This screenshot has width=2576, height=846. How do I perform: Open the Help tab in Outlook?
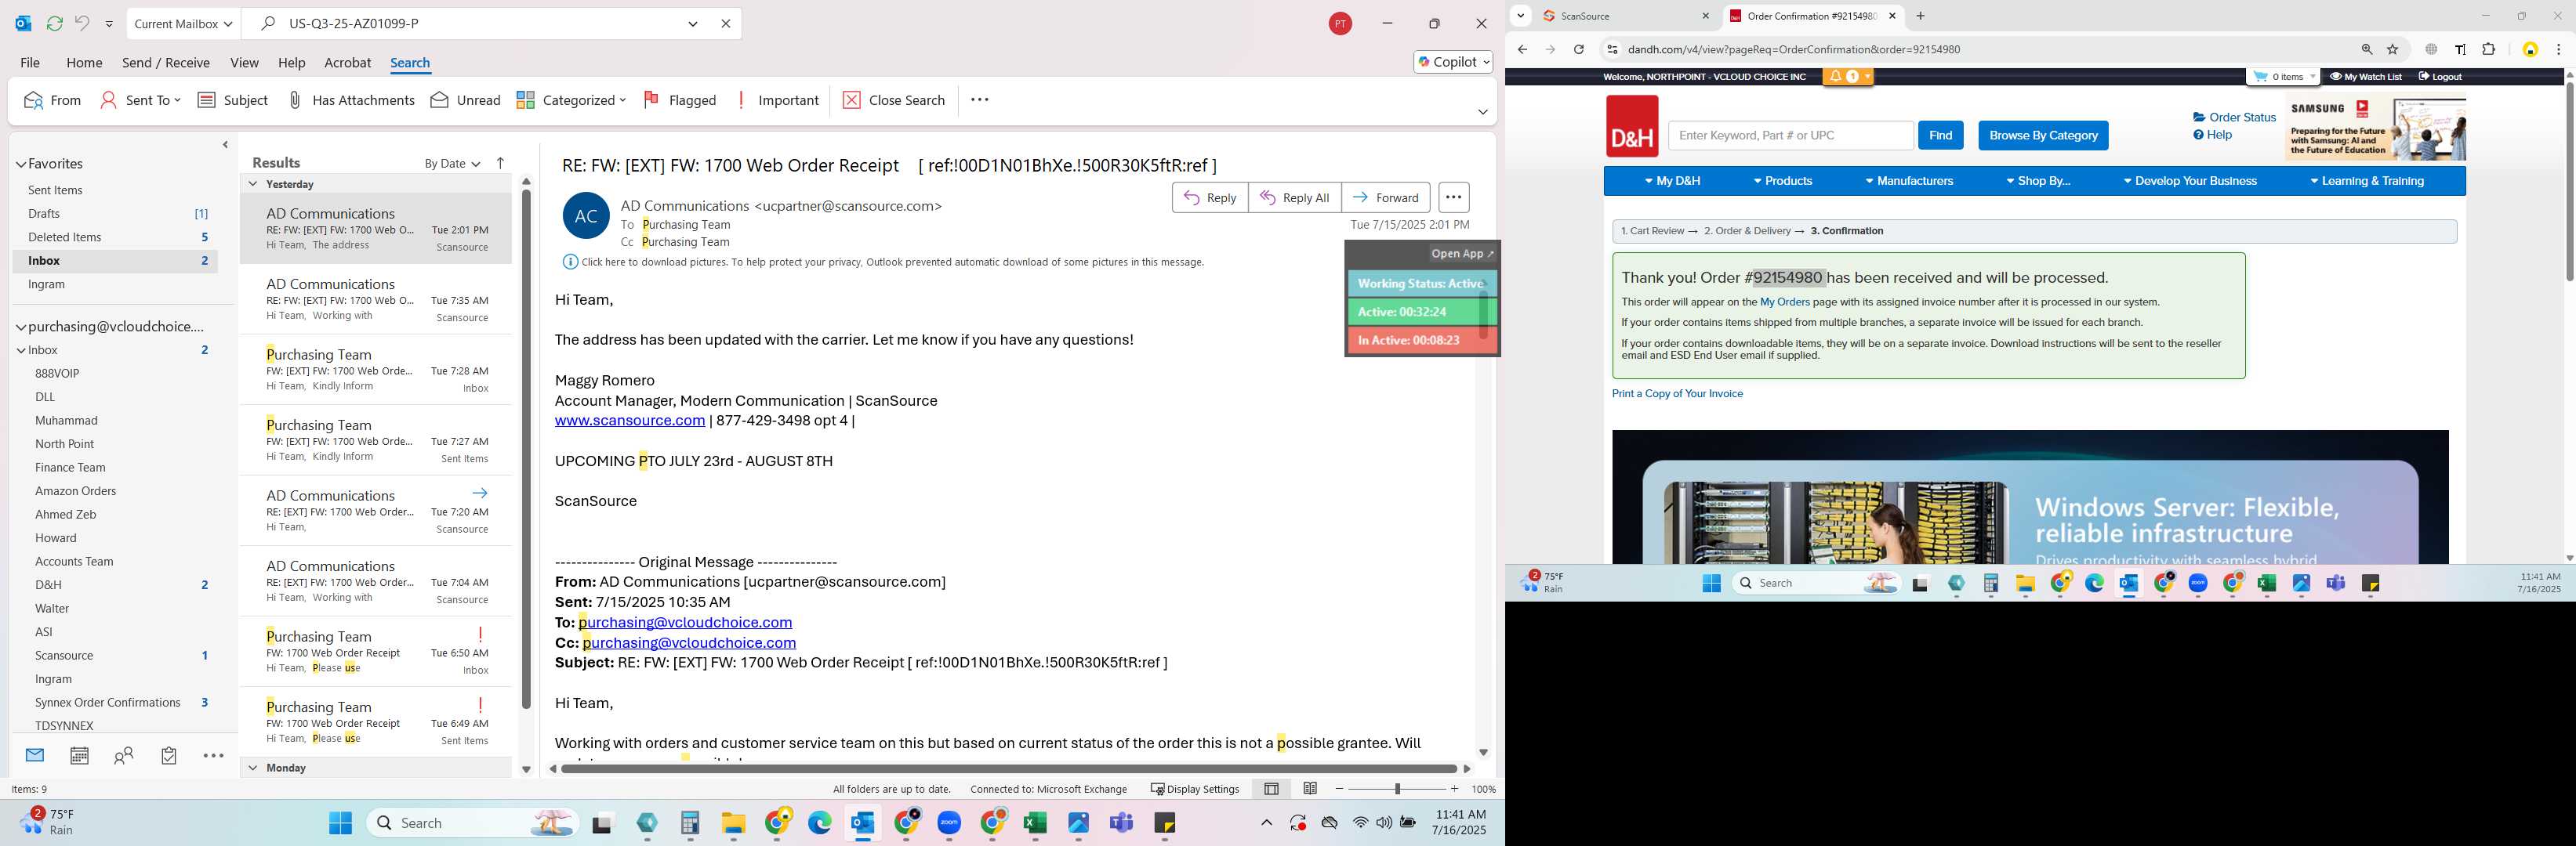pyautogui.click(x=292, y=62)
